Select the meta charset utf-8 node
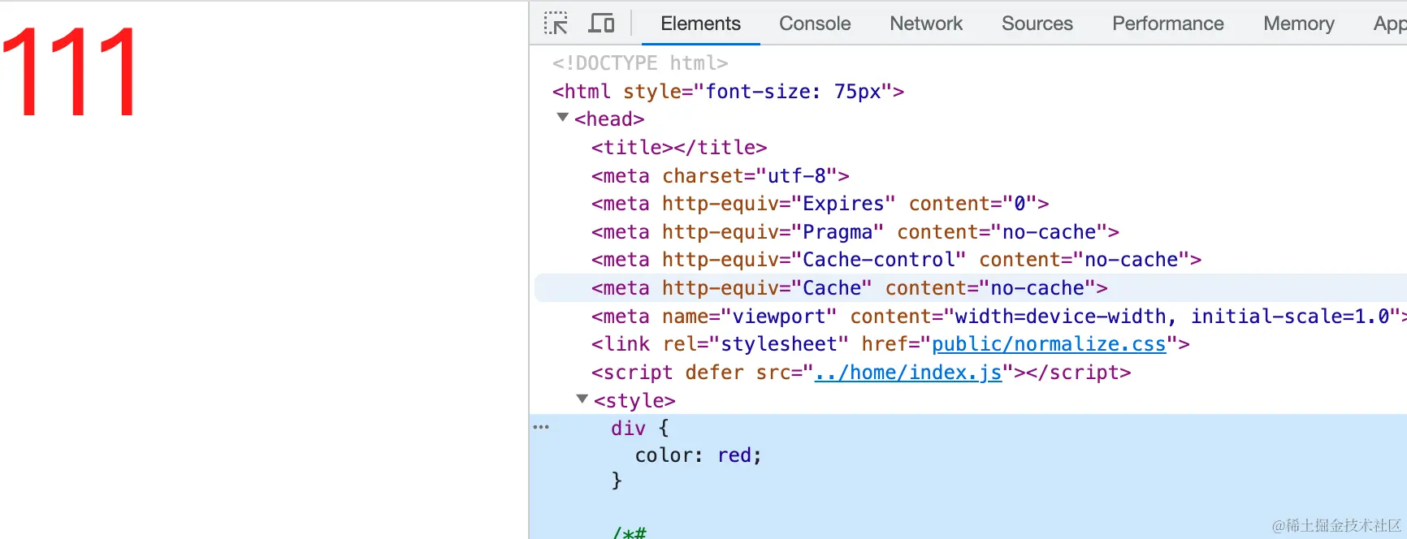The height and width of the screenshot is (539, 1407). coord(720,176)
